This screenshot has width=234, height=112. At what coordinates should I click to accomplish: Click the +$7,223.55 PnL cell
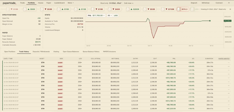pyautogui.click(x=171, y=108)
